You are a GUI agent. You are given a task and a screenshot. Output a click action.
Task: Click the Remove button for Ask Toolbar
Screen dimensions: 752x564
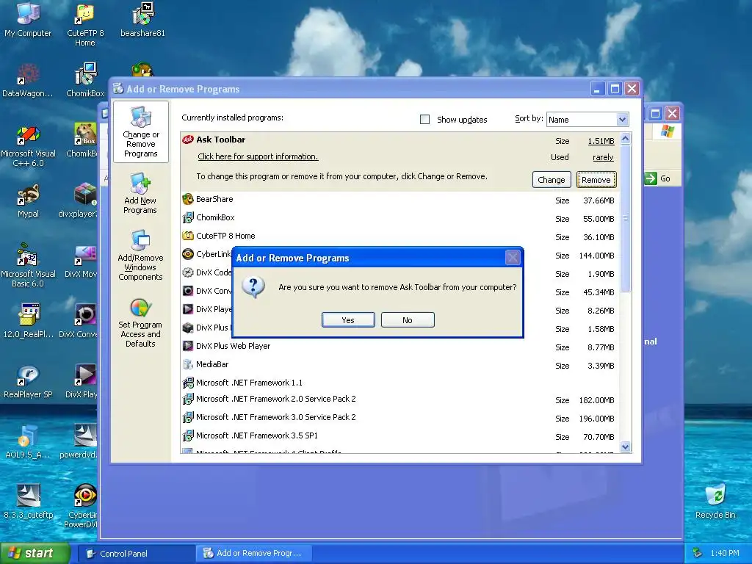click(596, 180)
